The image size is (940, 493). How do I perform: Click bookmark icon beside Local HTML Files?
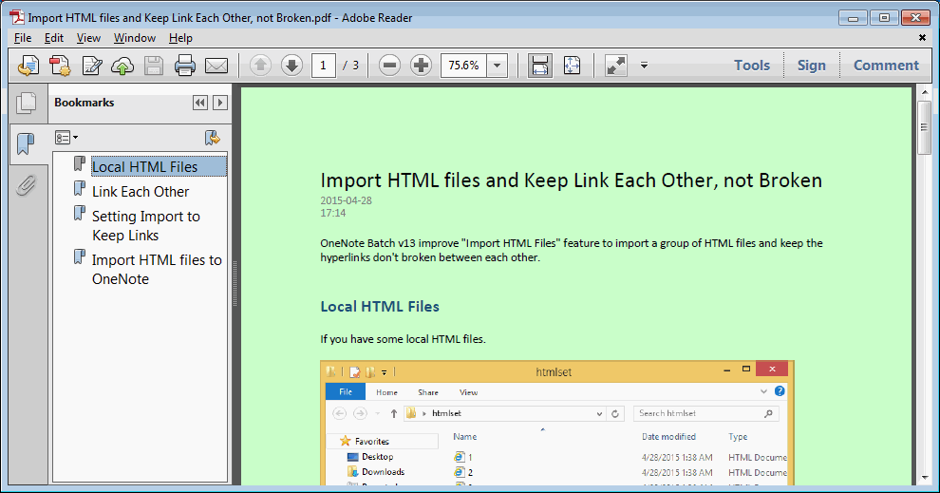[x=79, y=163]
